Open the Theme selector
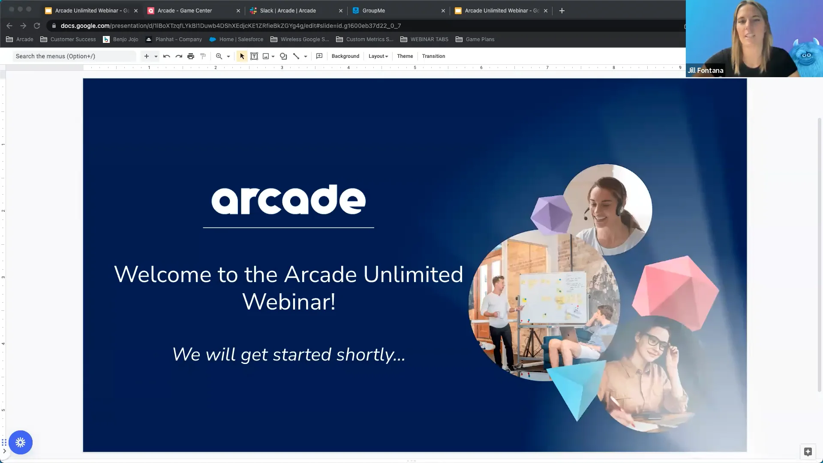The height and width of the screenshot is (463, 823). pos(405,56)
